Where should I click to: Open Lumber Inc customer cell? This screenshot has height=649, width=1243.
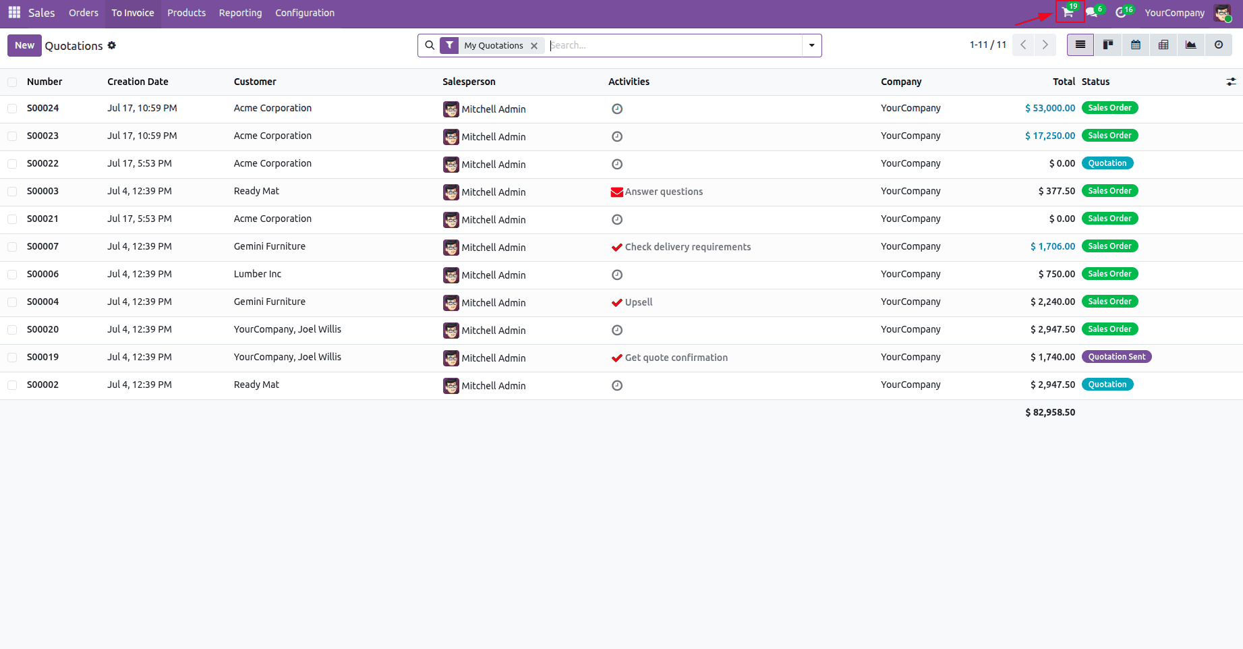point(258,274)
